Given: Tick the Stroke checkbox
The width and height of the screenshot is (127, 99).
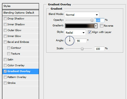Looking at the screenshot, I should [5, 83].
